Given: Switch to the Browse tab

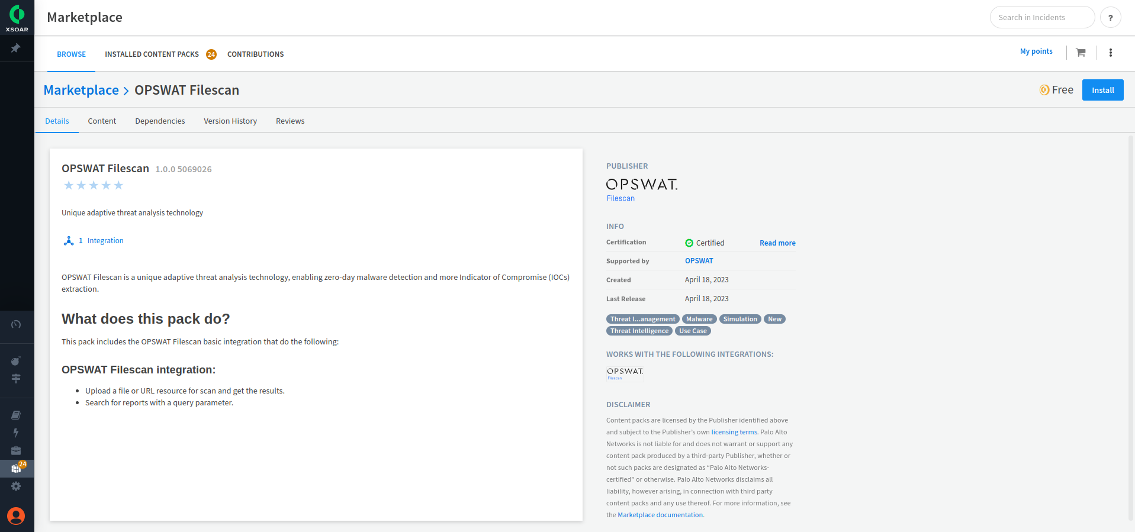Looking at the screenshot, I should (71, 54).
